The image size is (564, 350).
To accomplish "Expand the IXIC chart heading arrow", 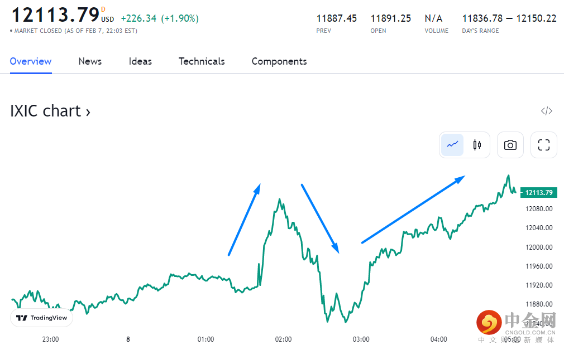I will pyautogui.click(x=88, y=112).
